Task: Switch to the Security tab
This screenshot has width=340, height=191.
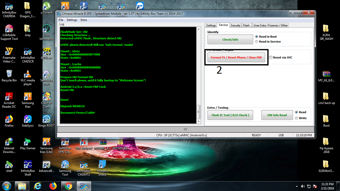Action: pyautogui.click(x=235, y=25)
